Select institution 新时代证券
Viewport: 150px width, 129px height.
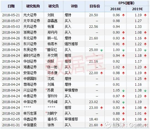coord(32,56)
